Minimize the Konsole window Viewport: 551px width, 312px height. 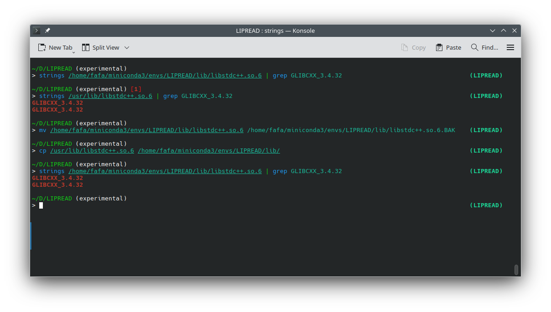pyautogui.click(x=493, y=31)
